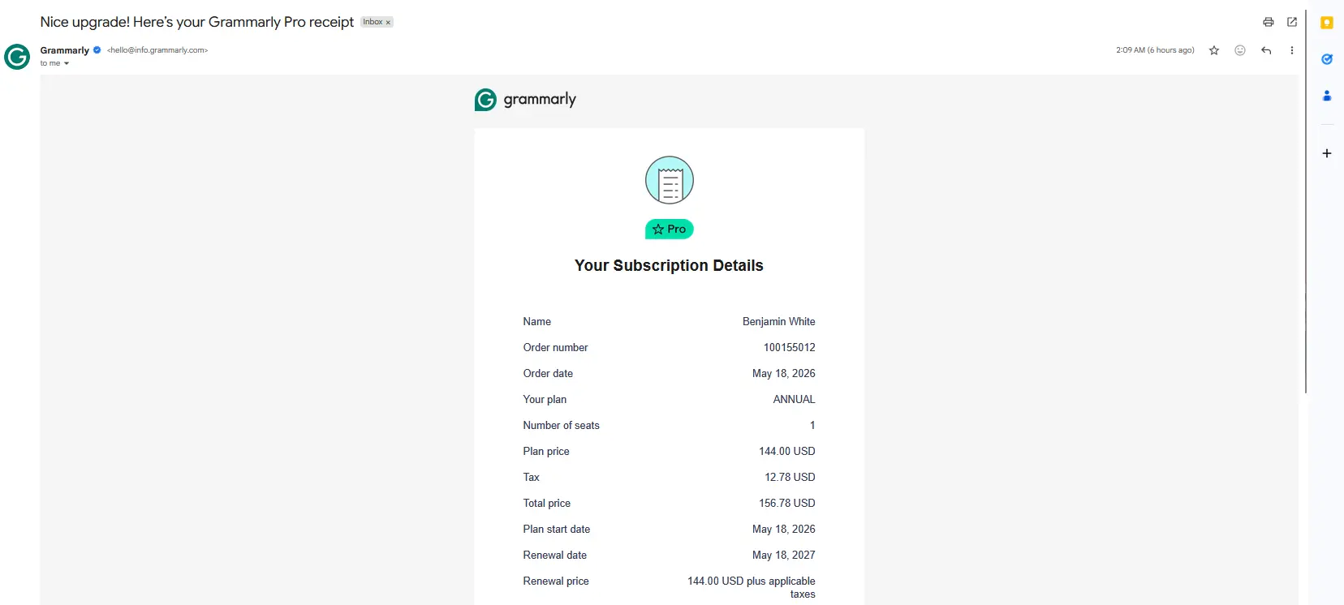Click the verified sender checkmark badge
The height and width of the screenshot is (605, 1344).
click(x=97, y=50)
